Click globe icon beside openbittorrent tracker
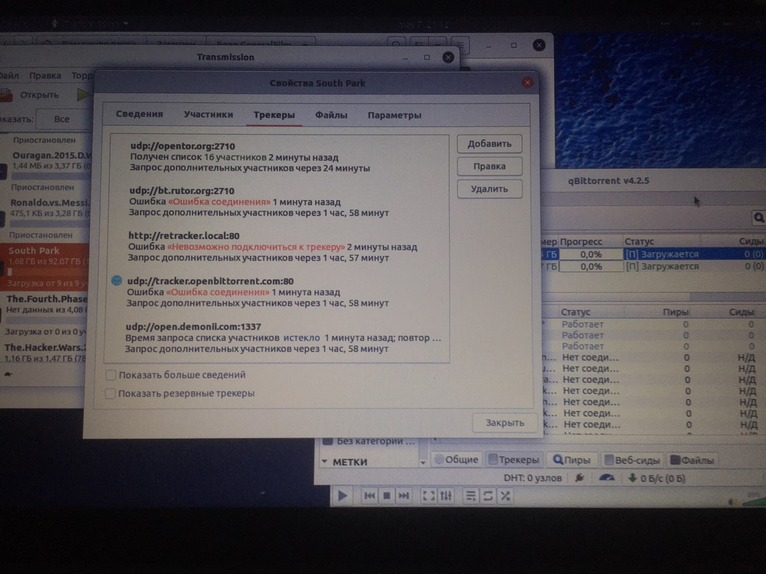 pyautogui.click(x=117, y=280)
